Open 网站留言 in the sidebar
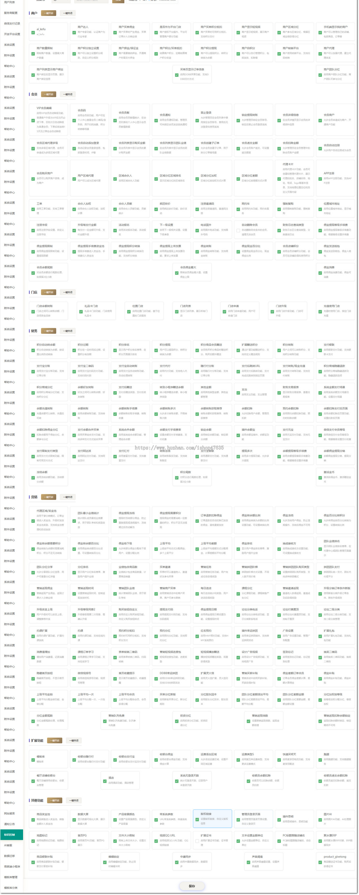Screen dimensions: 359x895 coord(9,813)
